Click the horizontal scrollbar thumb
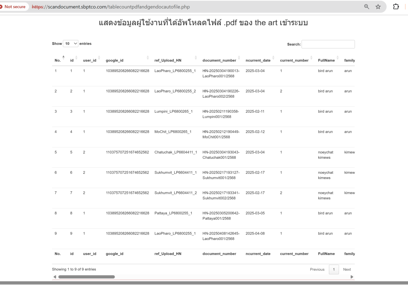The width and height of the screenshot is (408, 285). (86, 277)
